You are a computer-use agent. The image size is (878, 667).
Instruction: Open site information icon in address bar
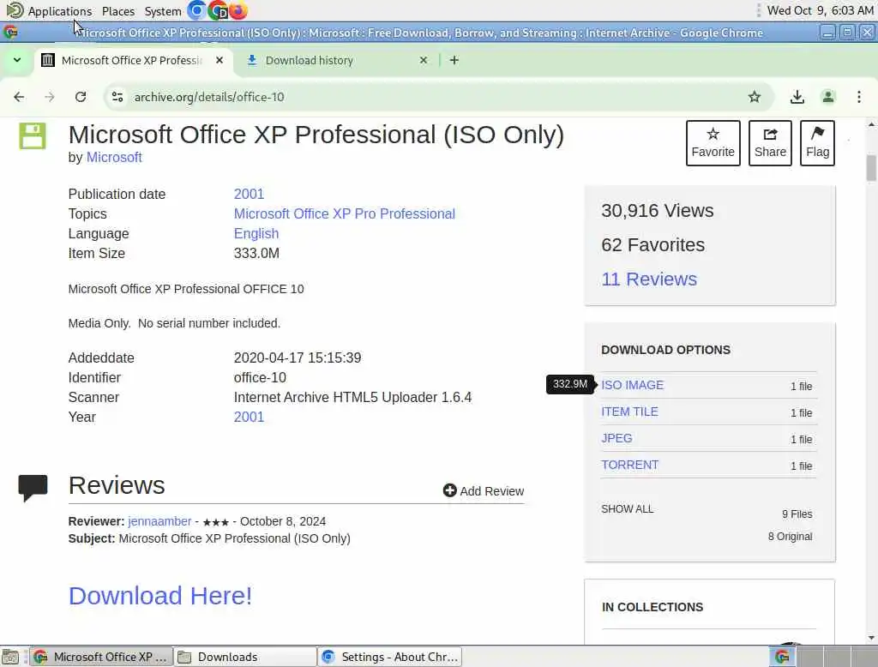coord(117,97)
